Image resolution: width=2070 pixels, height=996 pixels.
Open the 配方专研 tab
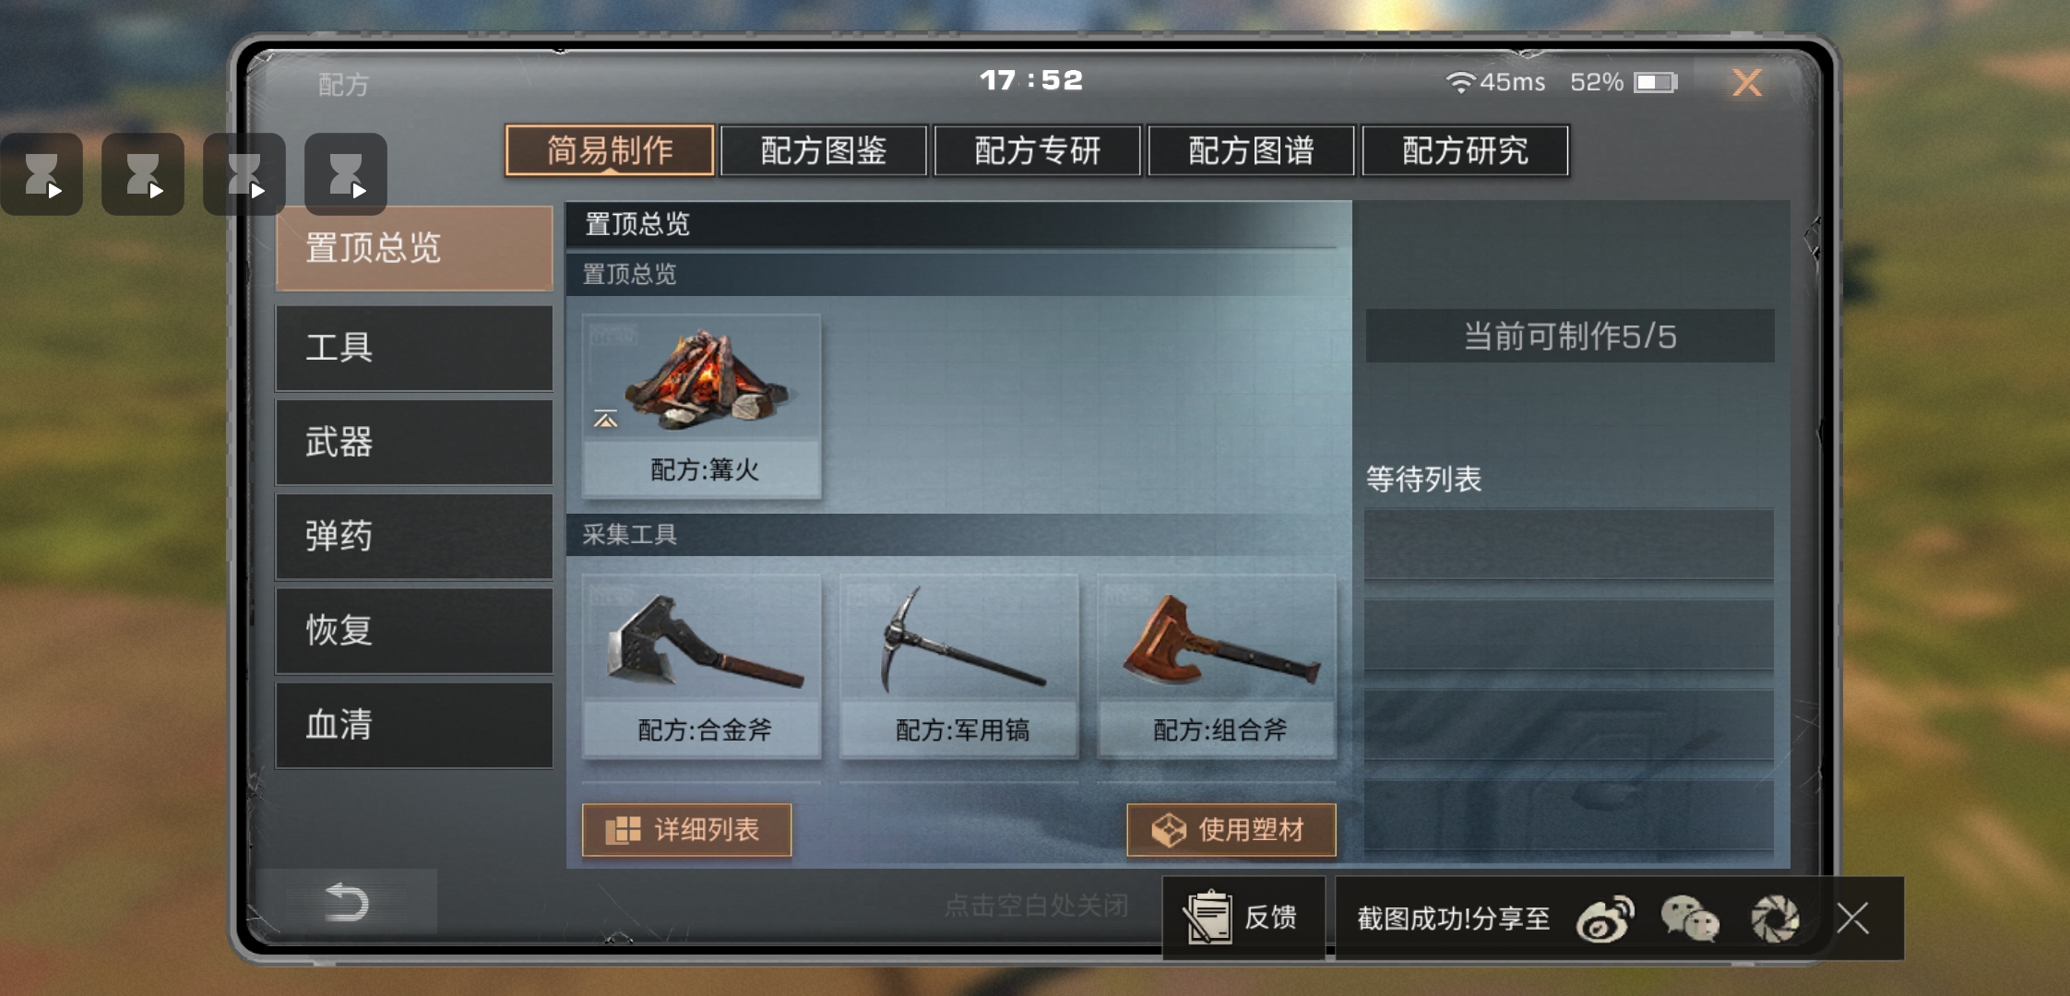tap(1038, 150)
